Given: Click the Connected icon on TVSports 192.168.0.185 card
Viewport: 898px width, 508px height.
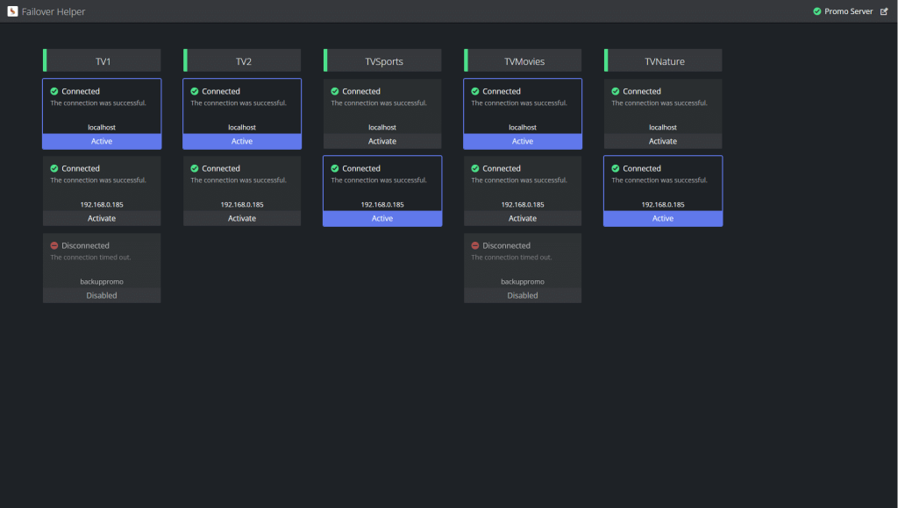Looking at the screenshot, I should (335, 168).
